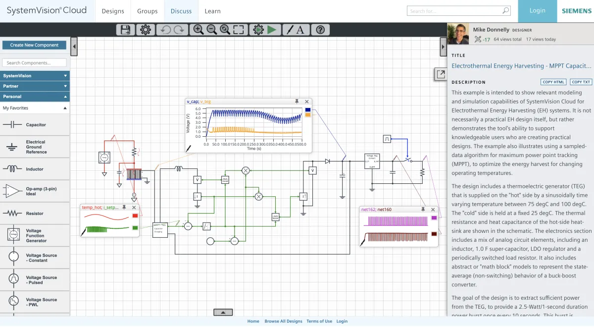Click the red temp_hot color swatch

coord(135,216)
